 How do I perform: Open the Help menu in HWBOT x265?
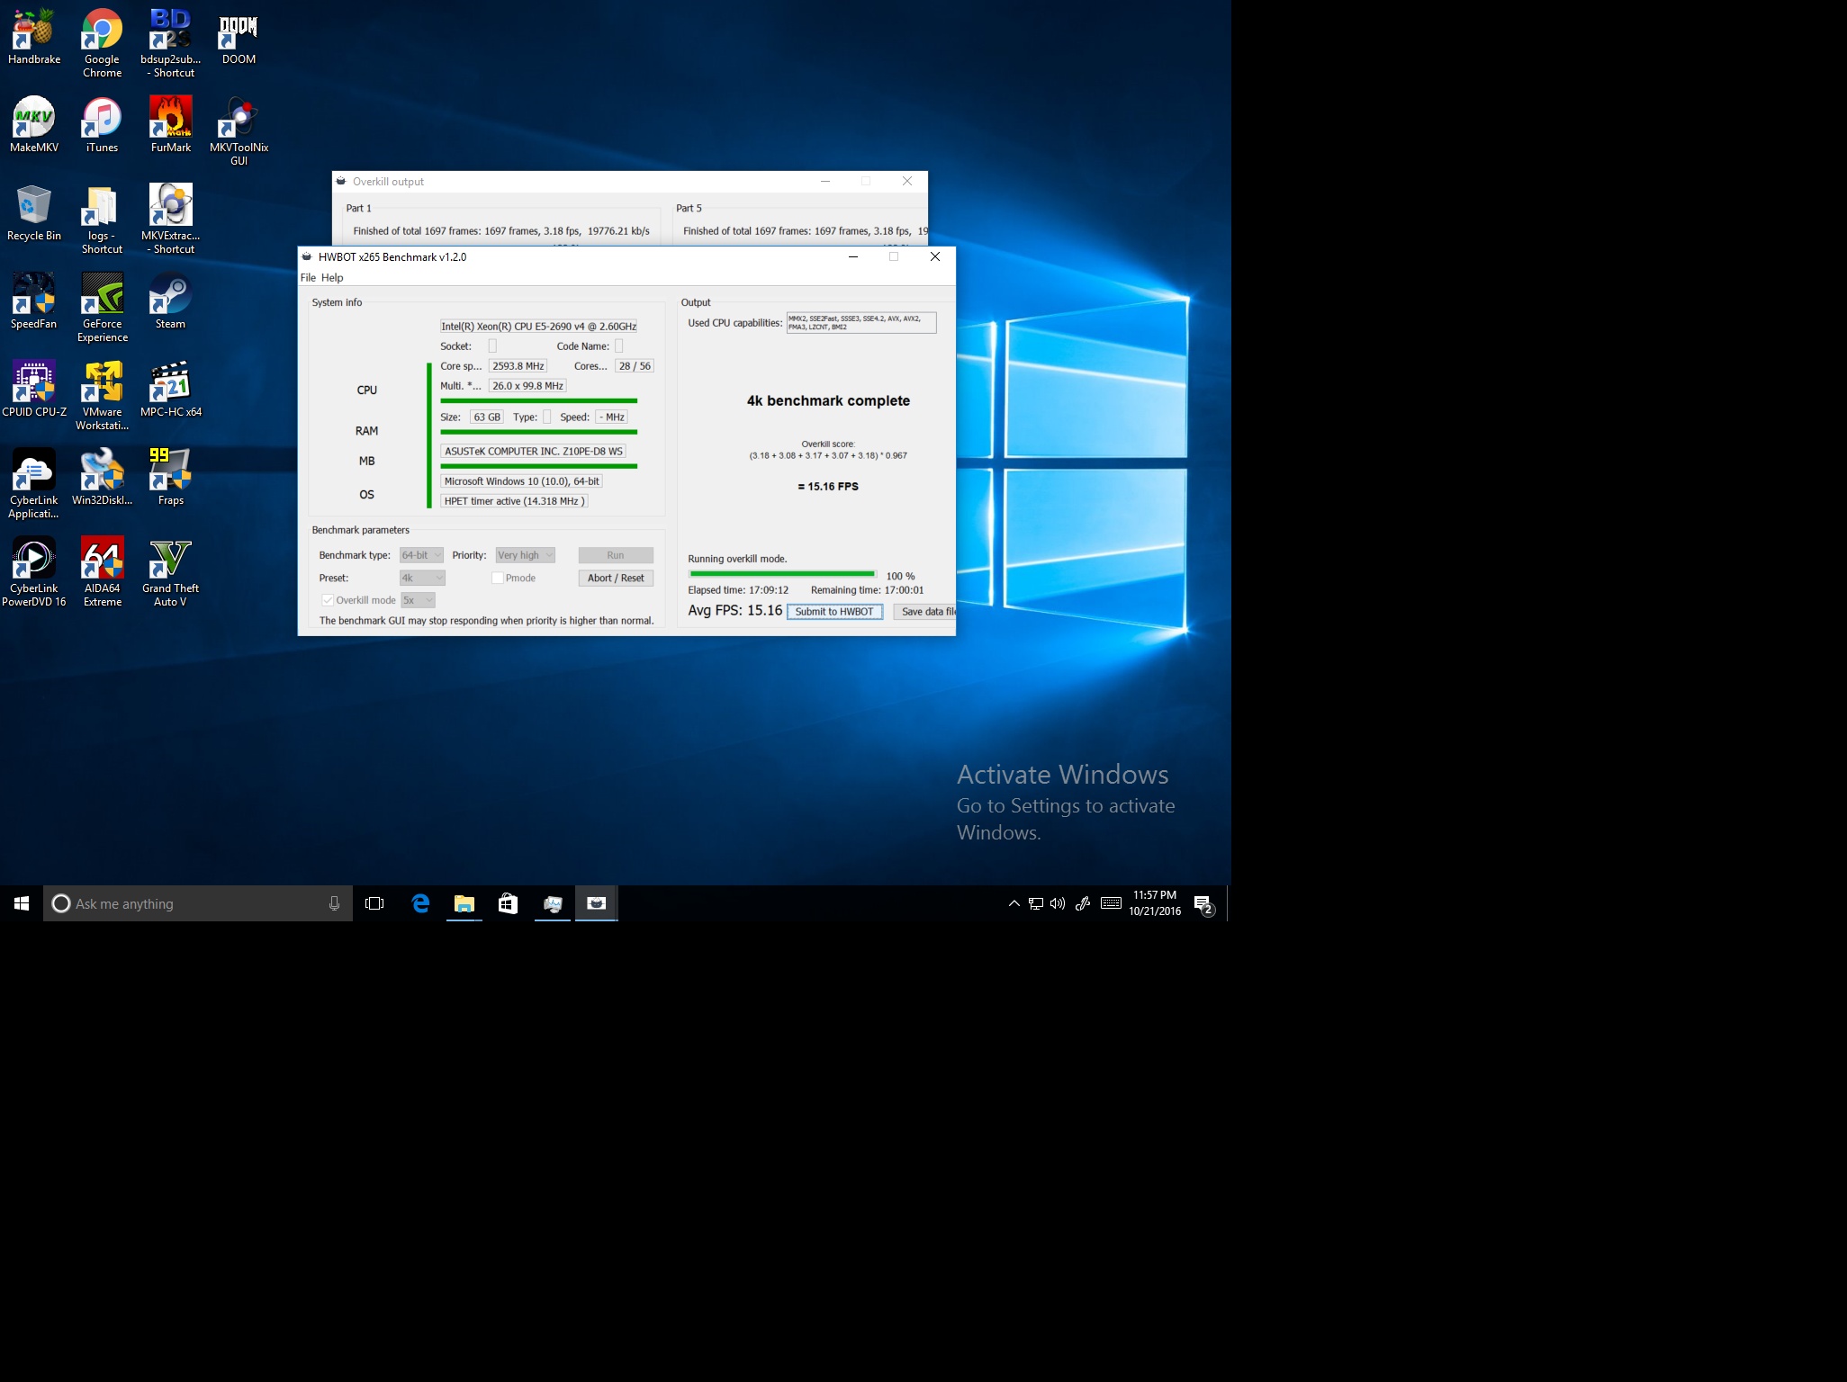(x=332, y=277)
